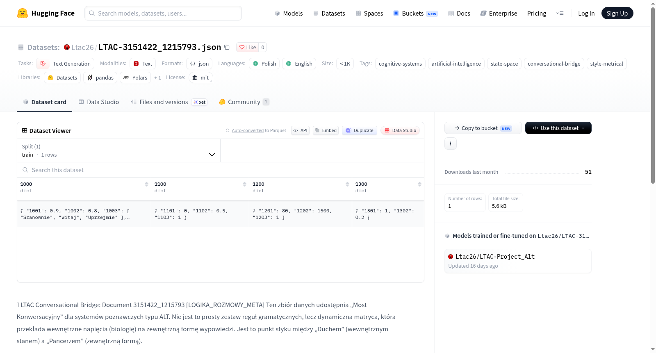Focus the top search models input
The height and width of the screenshot is (353, 656).
pyautogui.click(x=163, y=13)
